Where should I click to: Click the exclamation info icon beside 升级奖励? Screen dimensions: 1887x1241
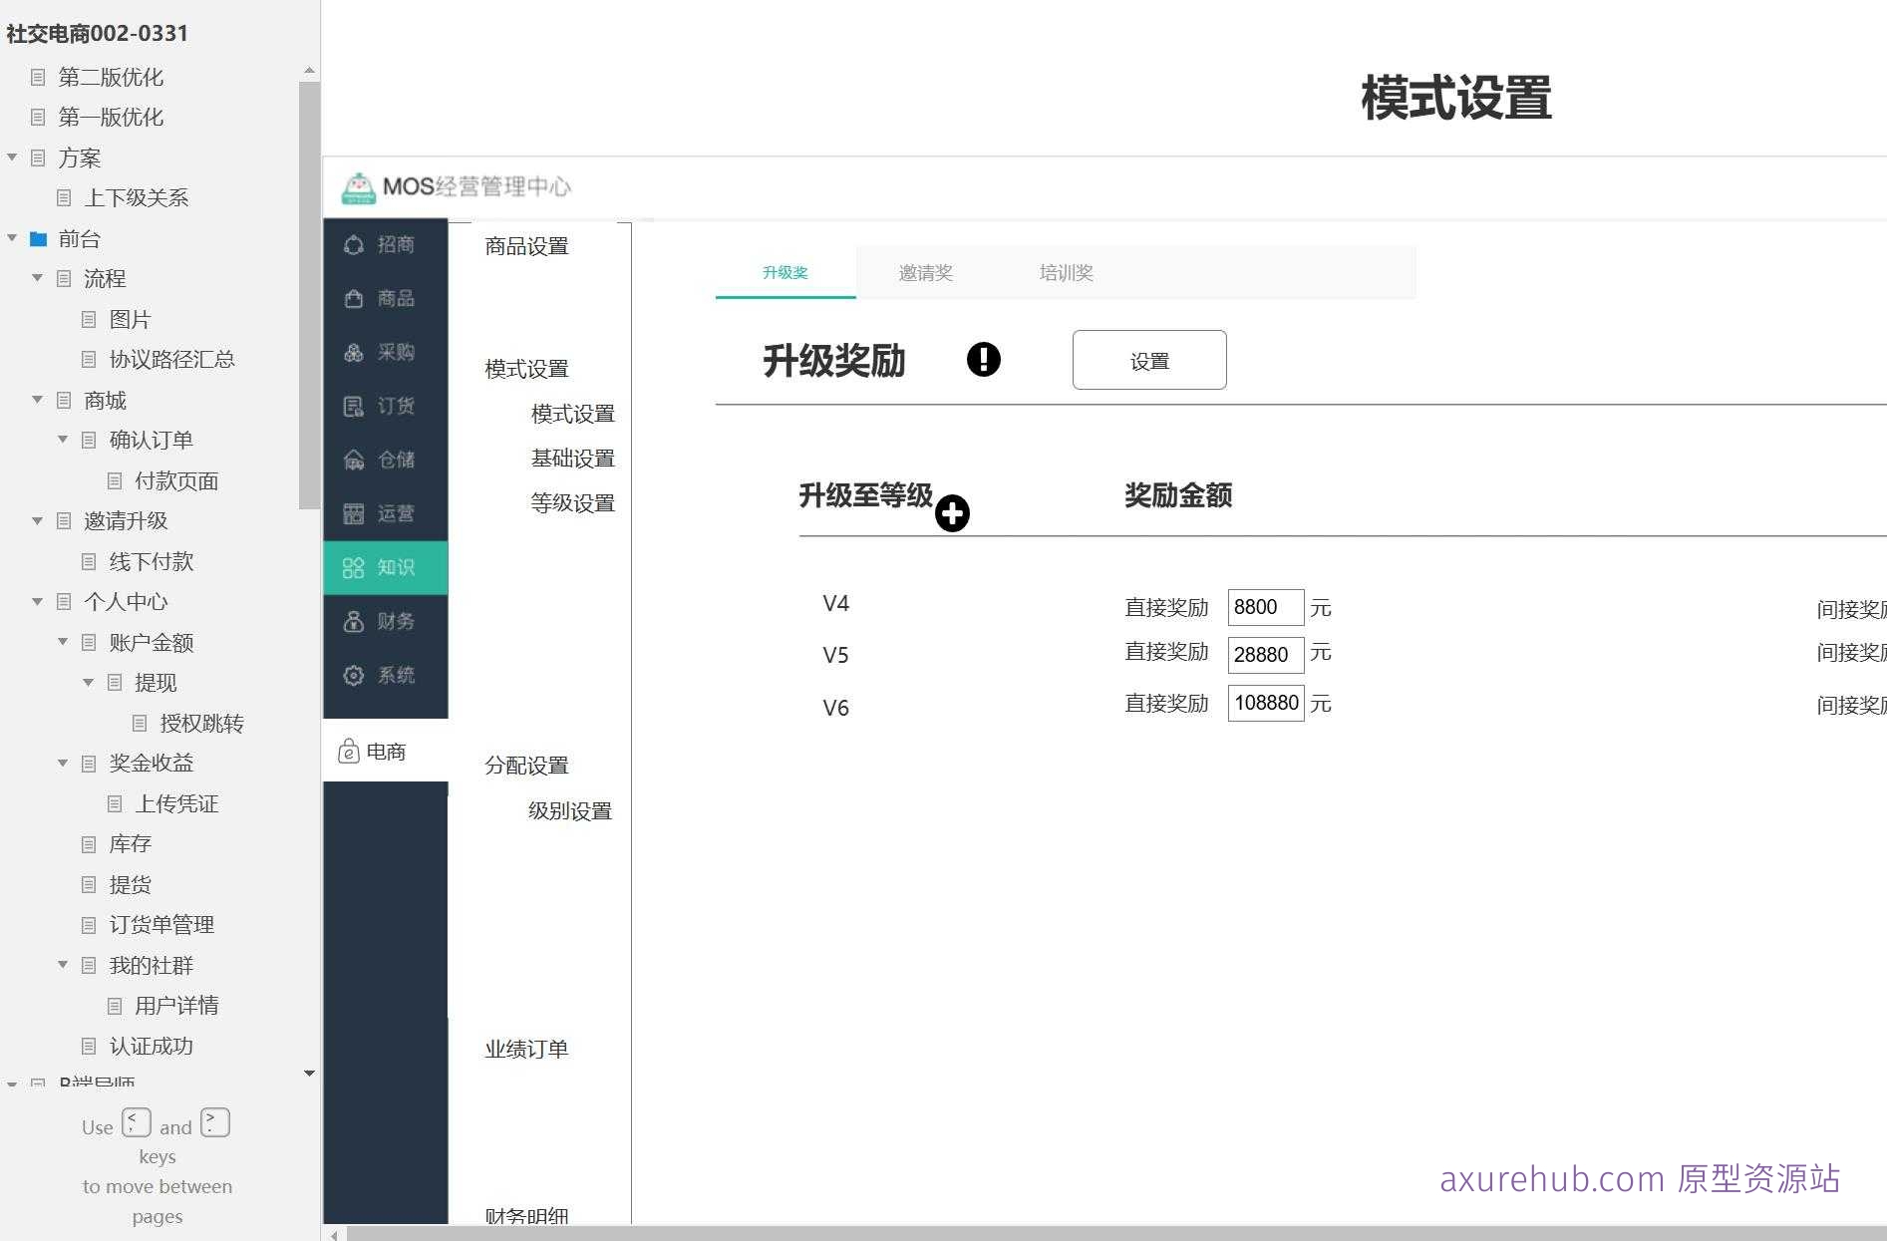click(x=982, y=360)
